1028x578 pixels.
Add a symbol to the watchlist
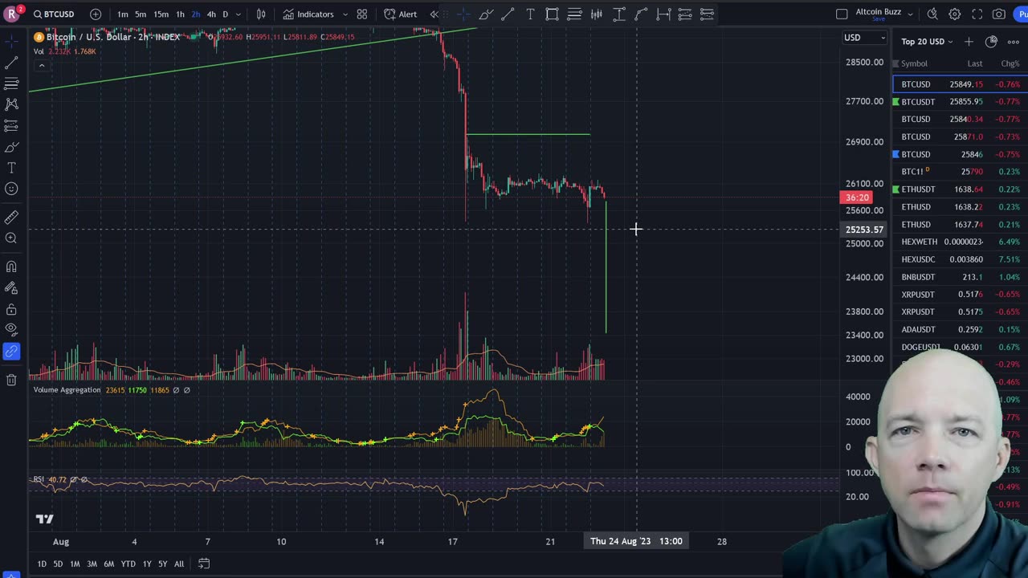tap(969, 42)
